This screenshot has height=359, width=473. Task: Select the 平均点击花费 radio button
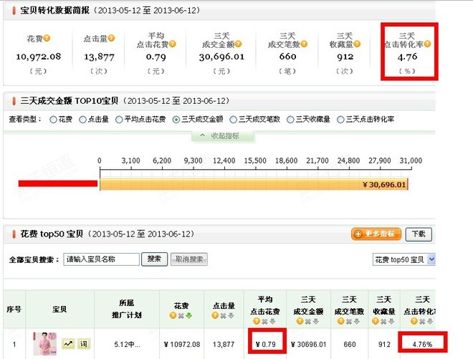pyautogui.click(x=119, y=120)
